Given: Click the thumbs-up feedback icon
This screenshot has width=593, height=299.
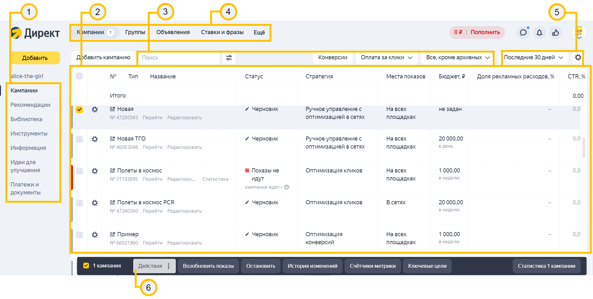Looking at the screenshot, I should 556,33.
